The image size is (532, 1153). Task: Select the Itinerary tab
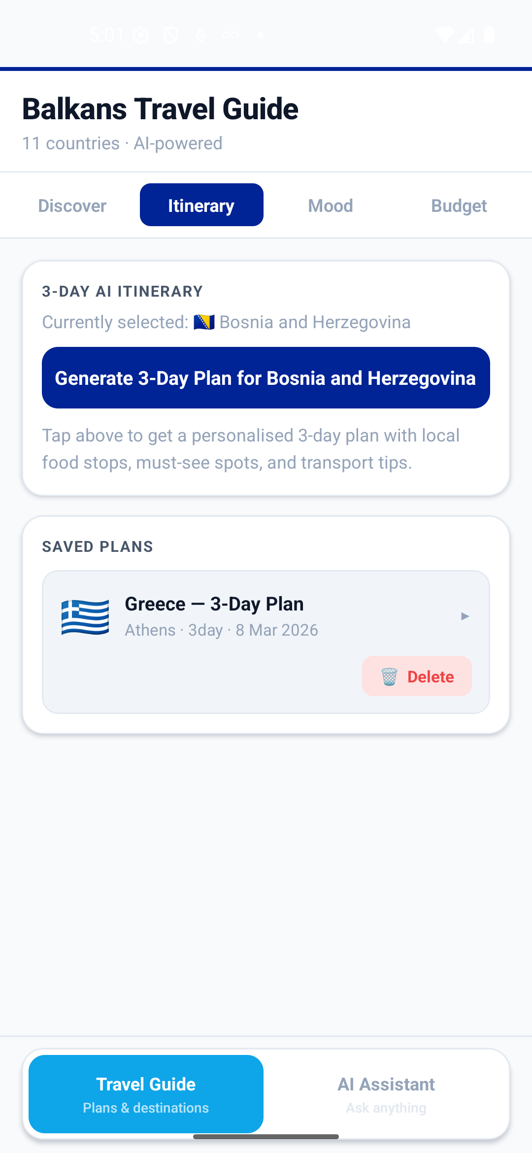[x=201, y=205]
